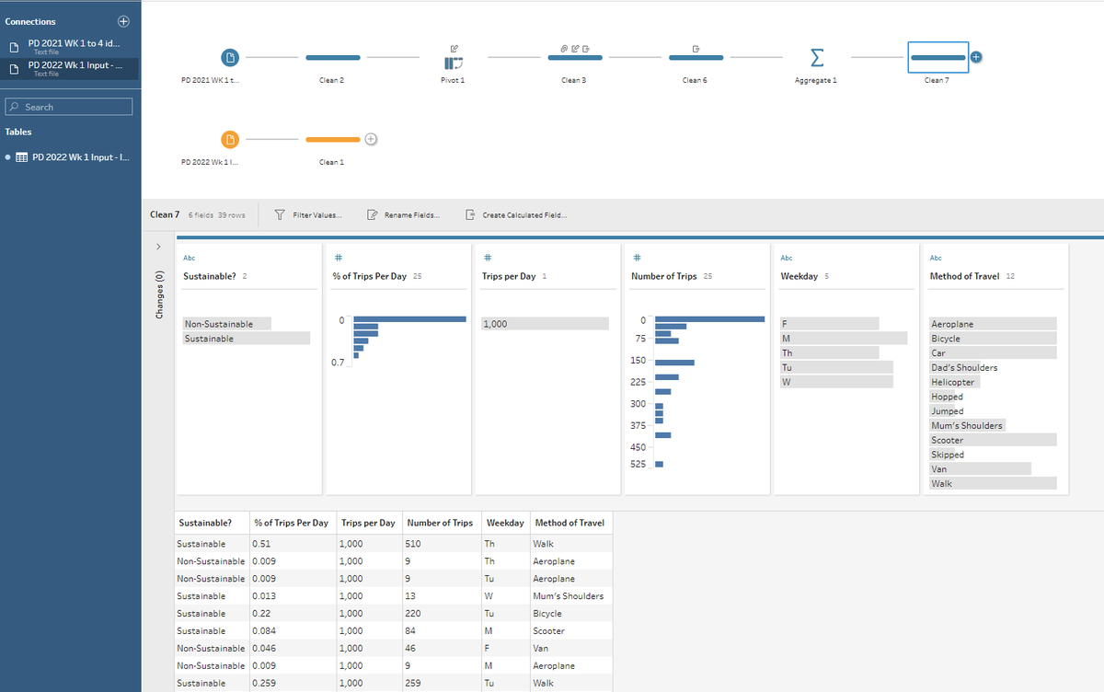Add step after Clean 1 via plus
The height and width of the screenshot is (692, 1104).
coord(370,139)
